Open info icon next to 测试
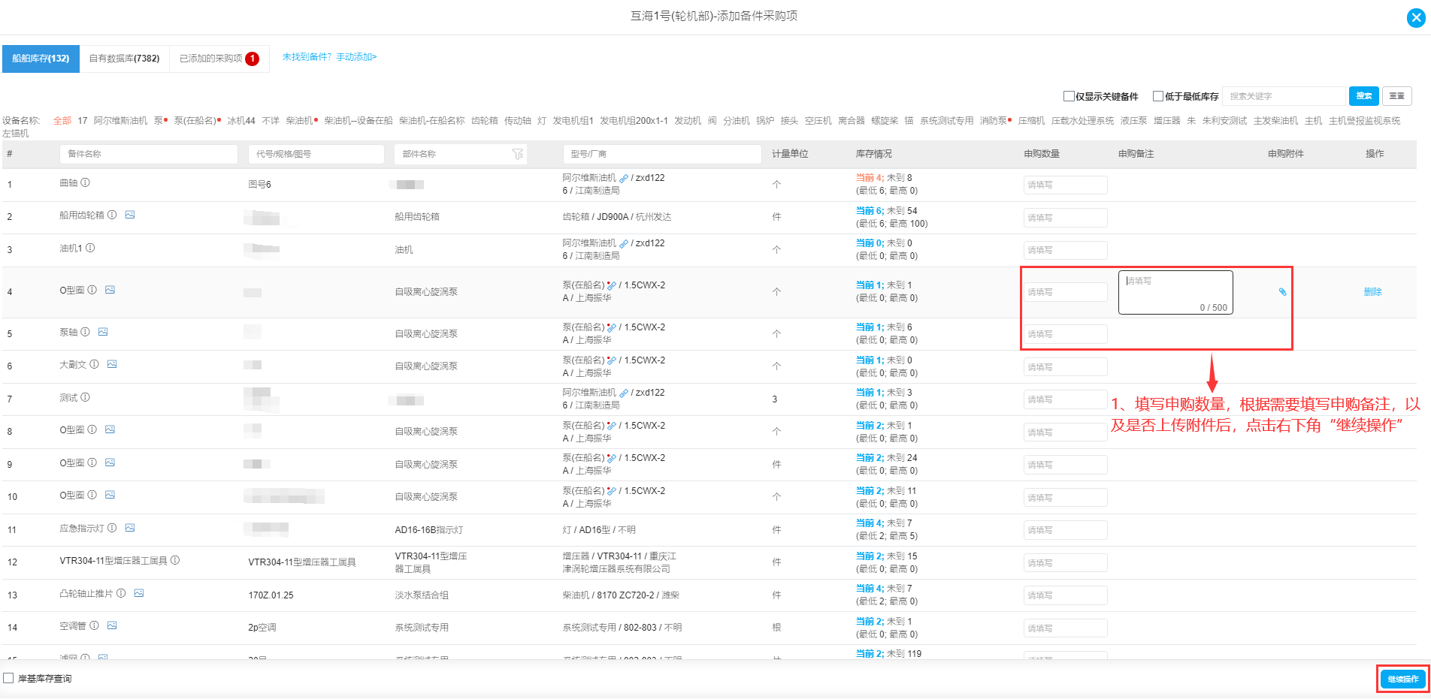The width and height of the screenshot is (1431, 699). [x=86, y=397]
